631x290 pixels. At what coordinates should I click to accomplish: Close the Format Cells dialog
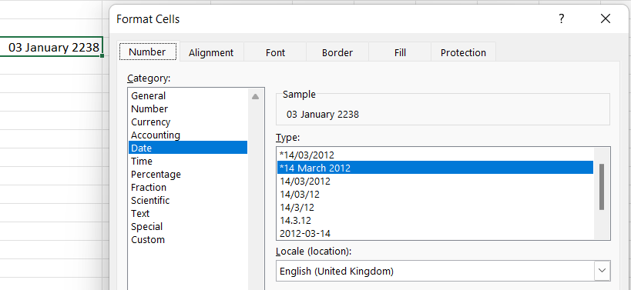606,19
